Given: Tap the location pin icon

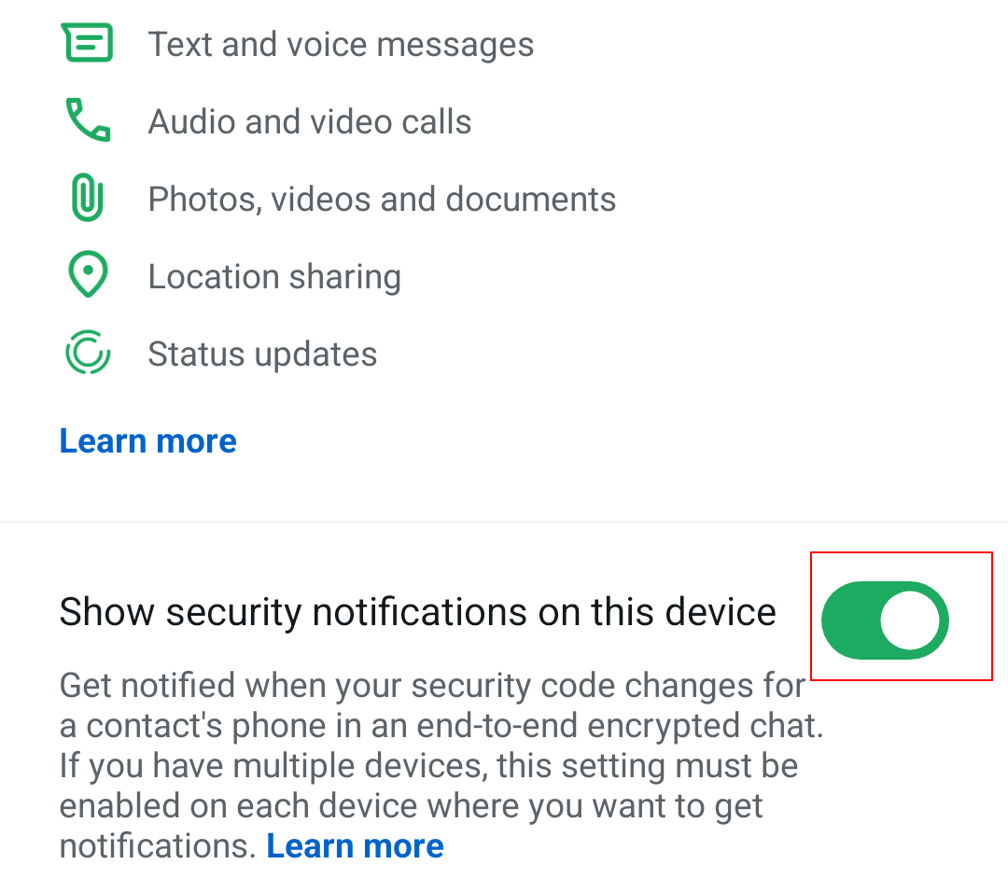Looking at the screenshot, I should pyautogui.click(x=87, y=276).
